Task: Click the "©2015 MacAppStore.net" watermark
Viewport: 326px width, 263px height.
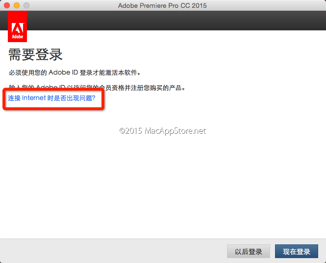Action: (x=162, y=131)
